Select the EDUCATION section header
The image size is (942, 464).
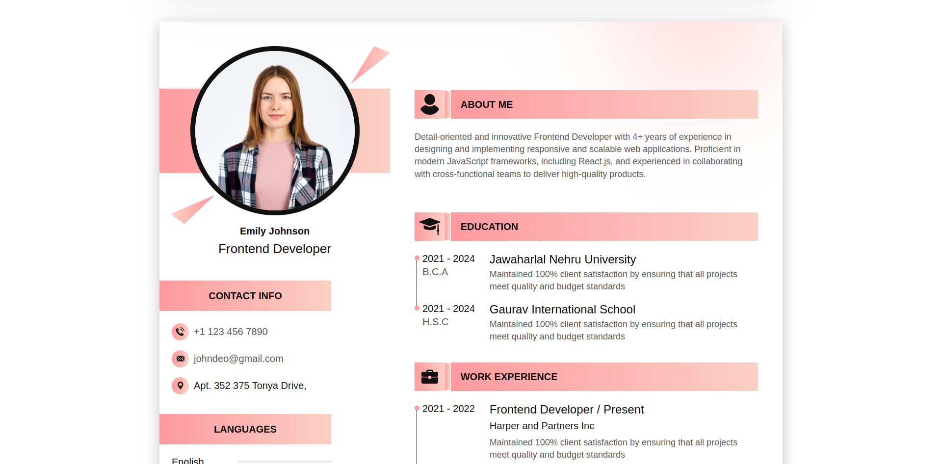[586, 227]
